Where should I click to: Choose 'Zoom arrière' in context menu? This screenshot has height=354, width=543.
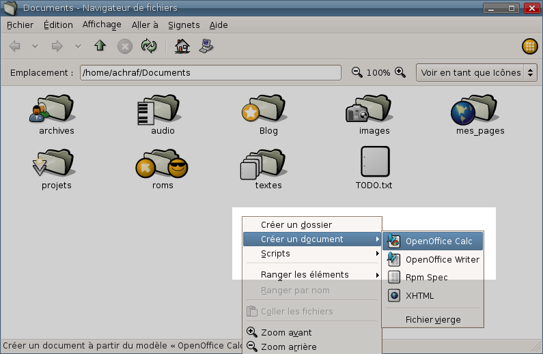tap(312, 346)
